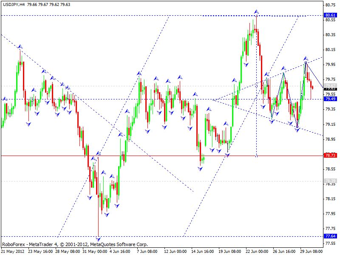
Task: Click the 77.55 price scale value
Action: click(330, 244)
